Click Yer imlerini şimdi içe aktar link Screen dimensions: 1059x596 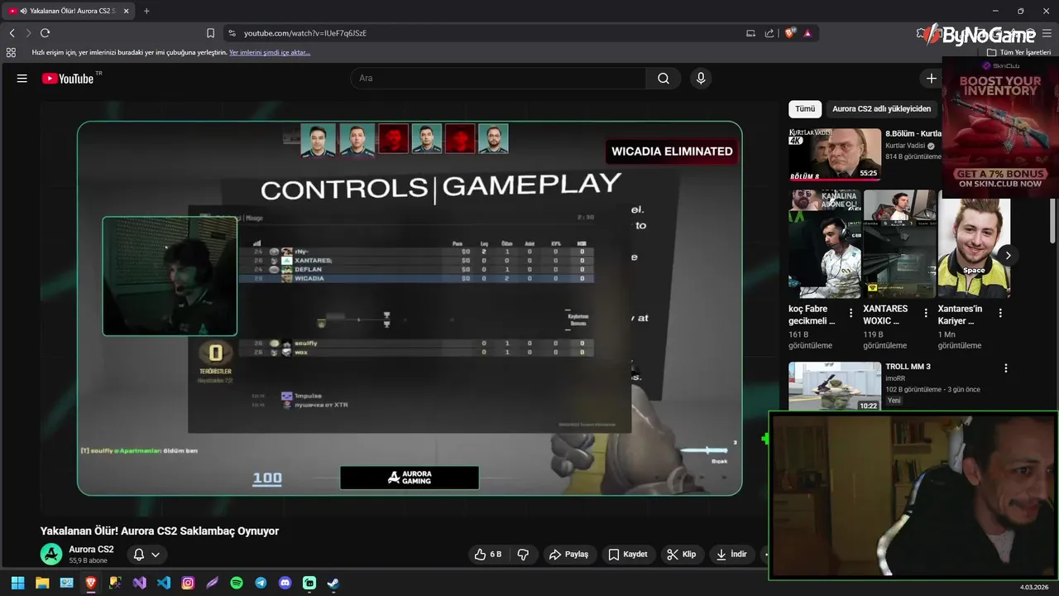[x=270, y=52]
